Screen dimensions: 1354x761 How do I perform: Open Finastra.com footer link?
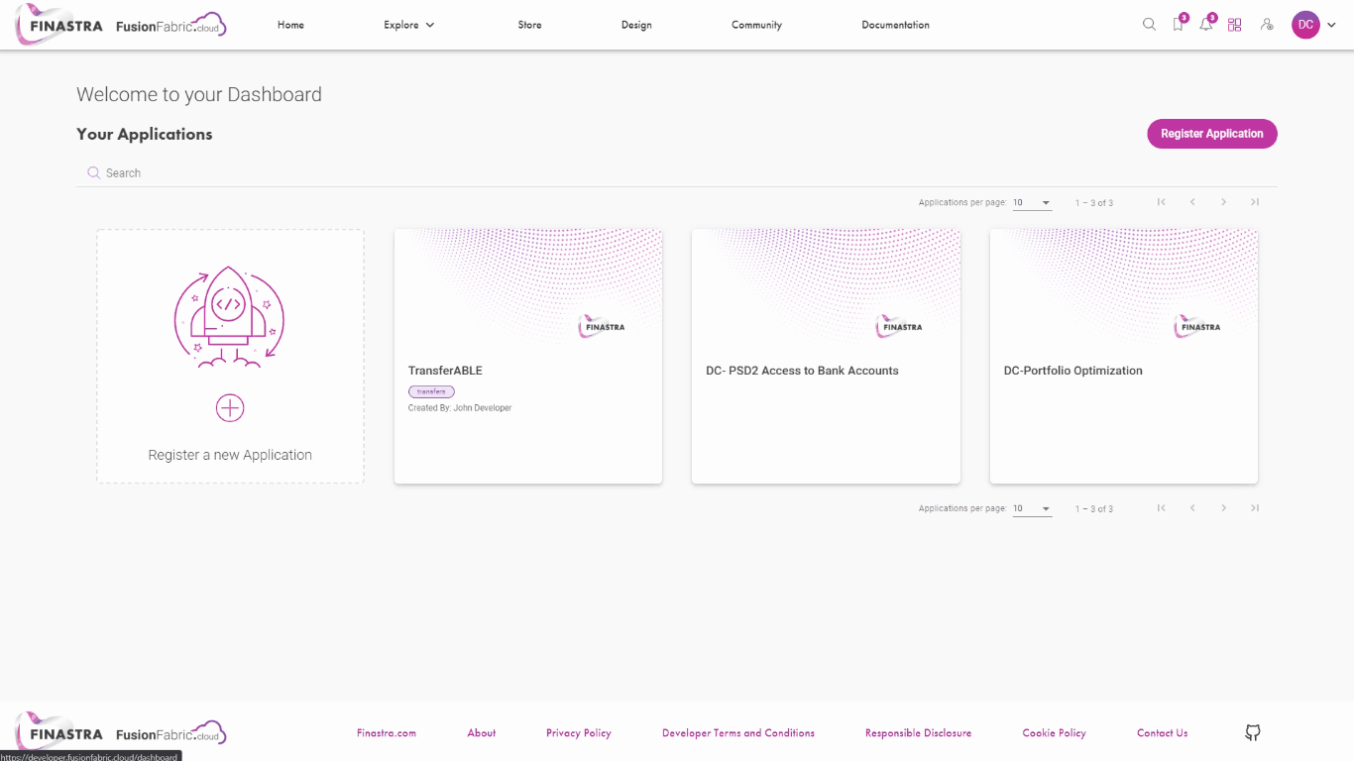[387, 733]
